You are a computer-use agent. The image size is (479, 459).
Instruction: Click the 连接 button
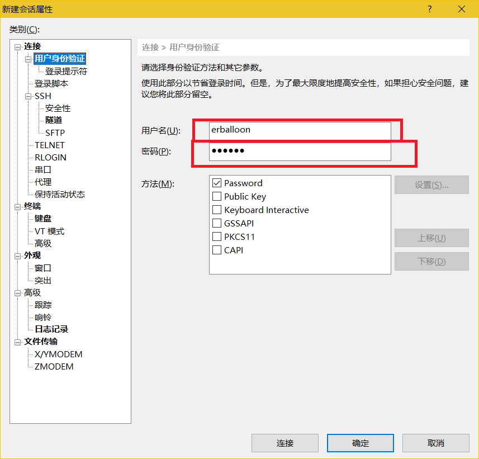(284, 443)
